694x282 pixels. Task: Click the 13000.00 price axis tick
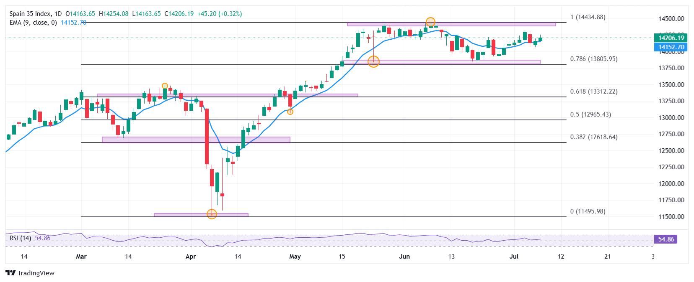click(x=671, y=118)
